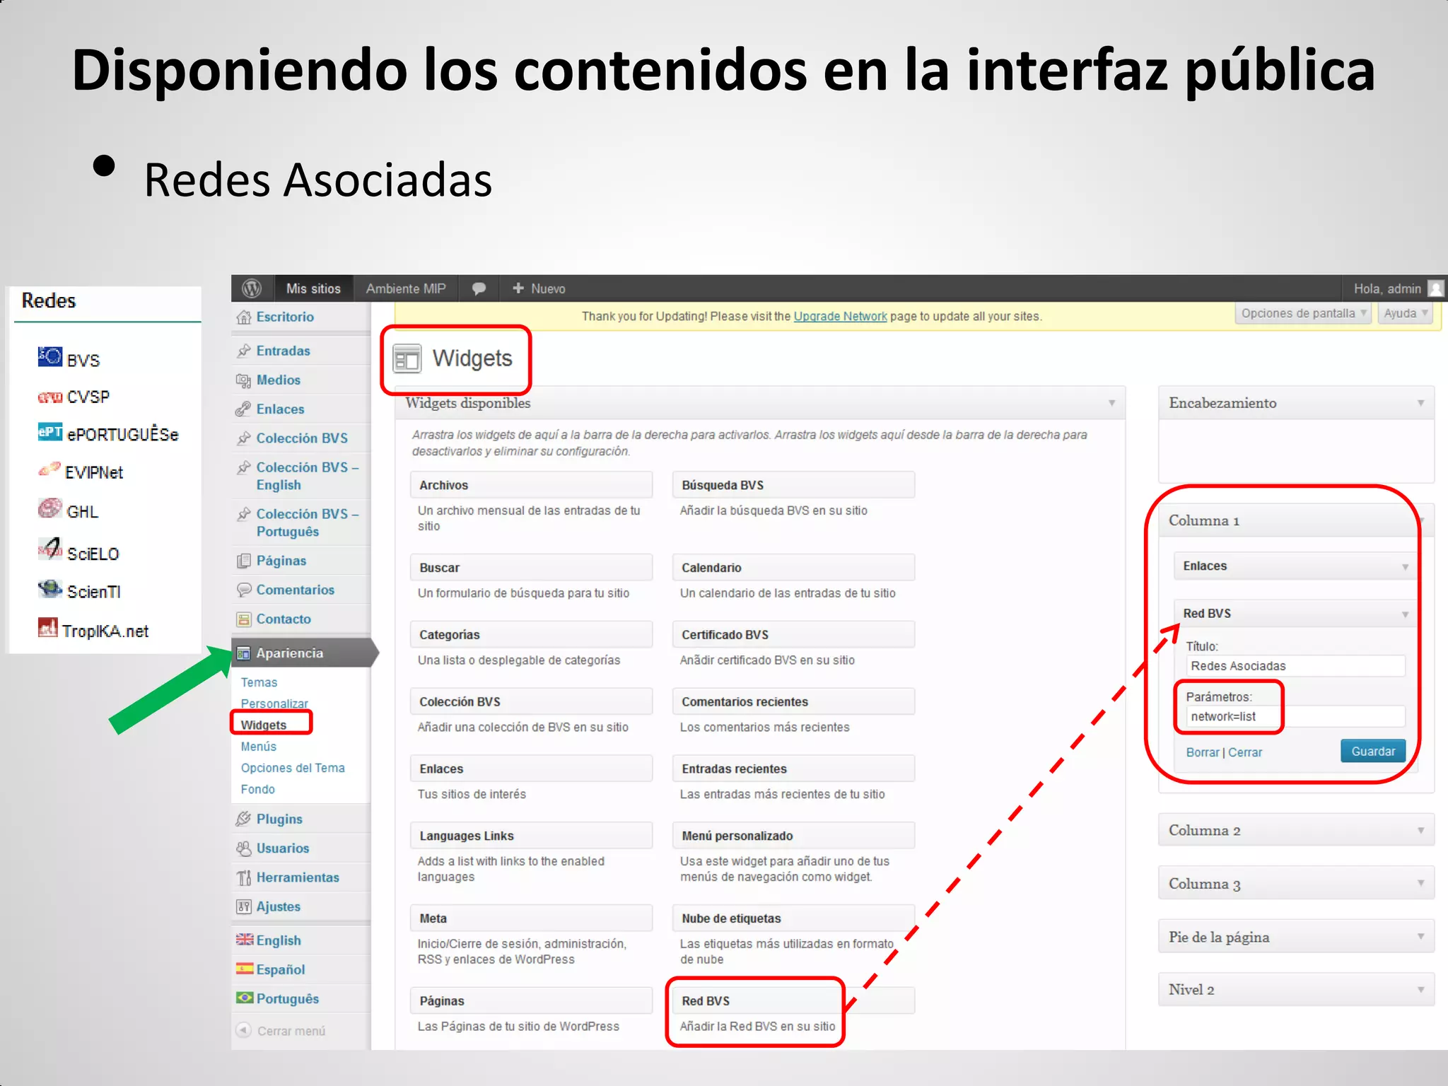Click the Escritorio house icon
Screen dimensions: 1448x1086
(x=244, y=317)
